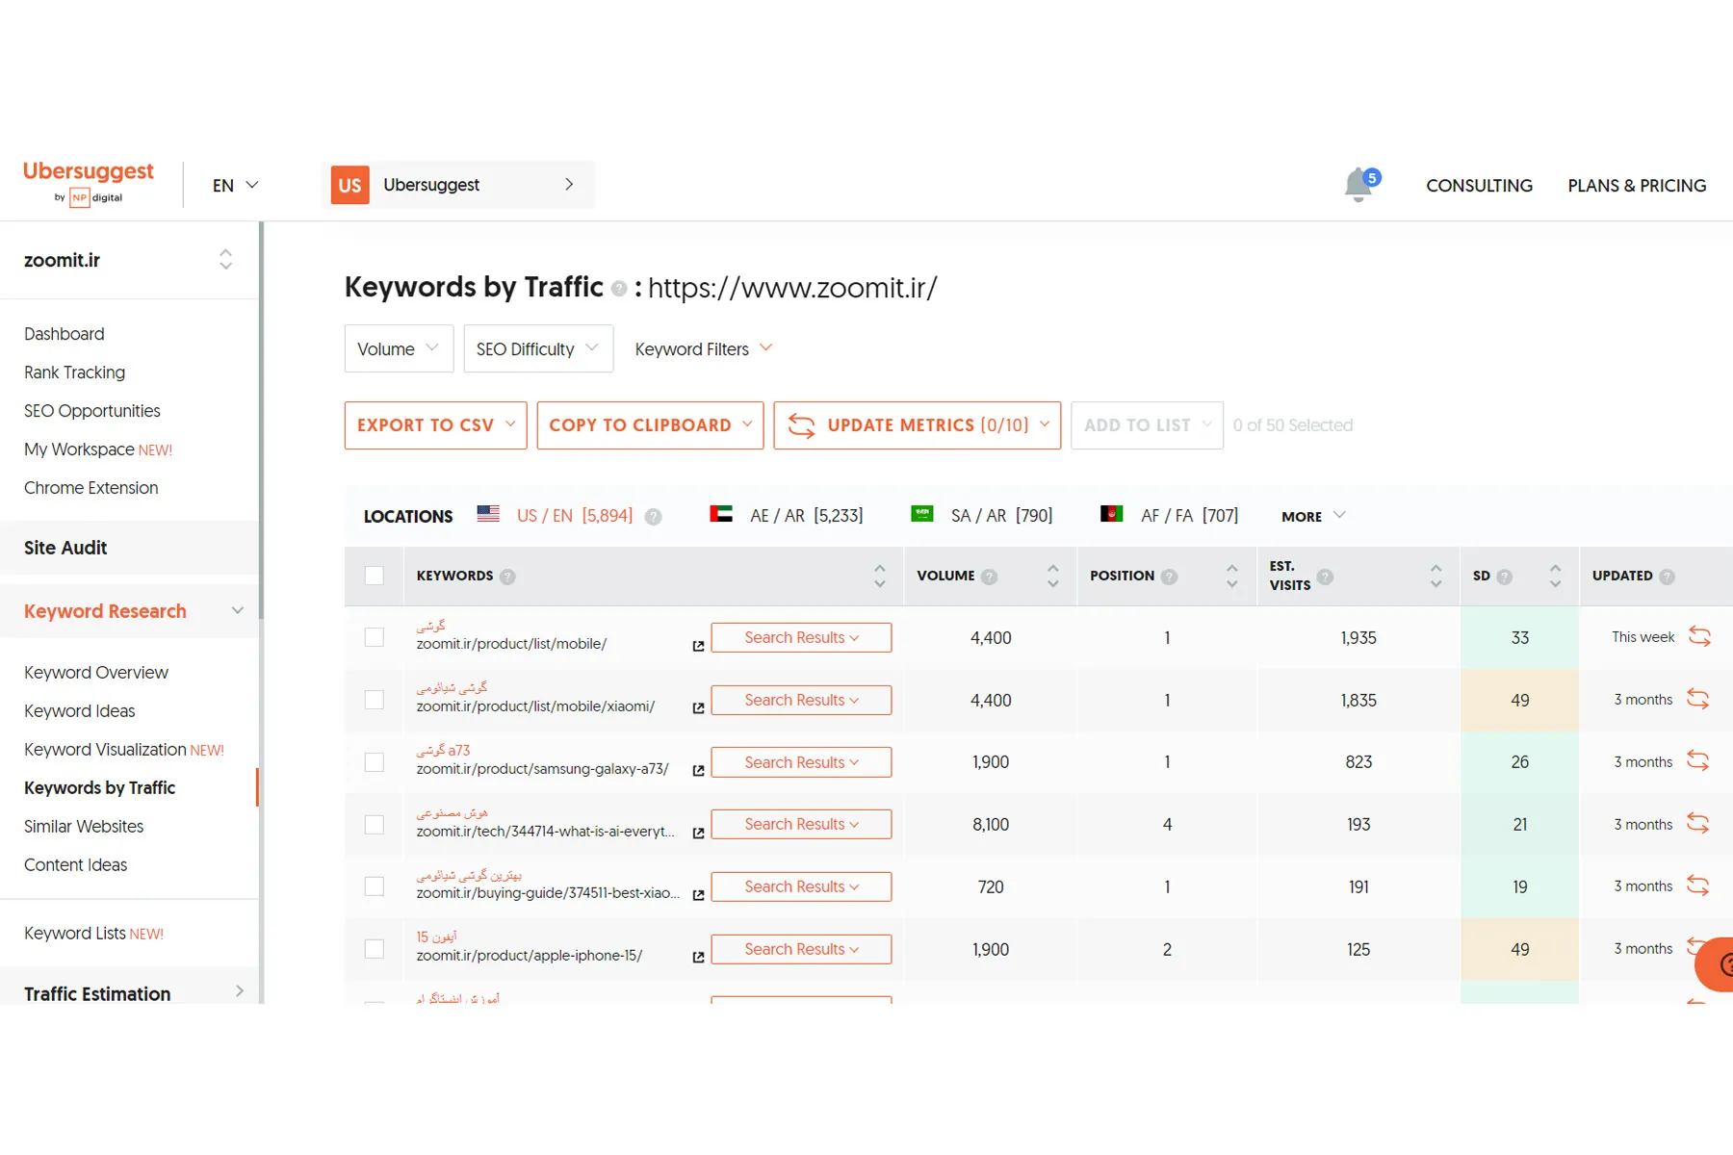The width and height of the screenshot is (1733, 1155).
Task: Open external link icon for samsung-galaxy-a73 URL
Action: click(x=698, y=771)
